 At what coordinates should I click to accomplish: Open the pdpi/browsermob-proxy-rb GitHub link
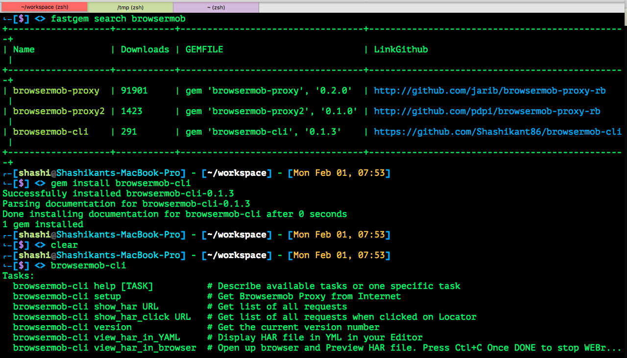coord(487,111)
